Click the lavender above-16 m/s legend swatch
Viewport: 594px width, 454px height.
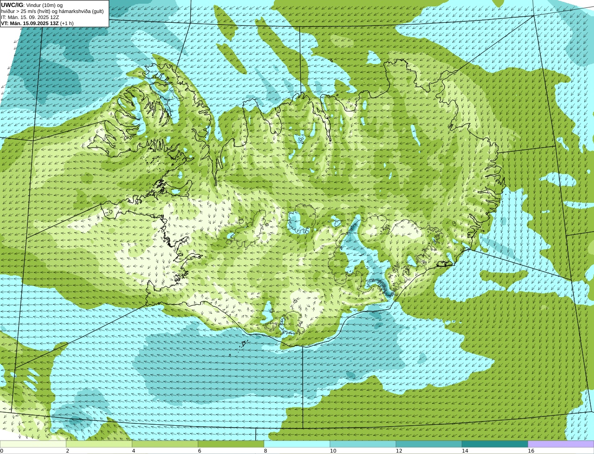tap(561, 444)
